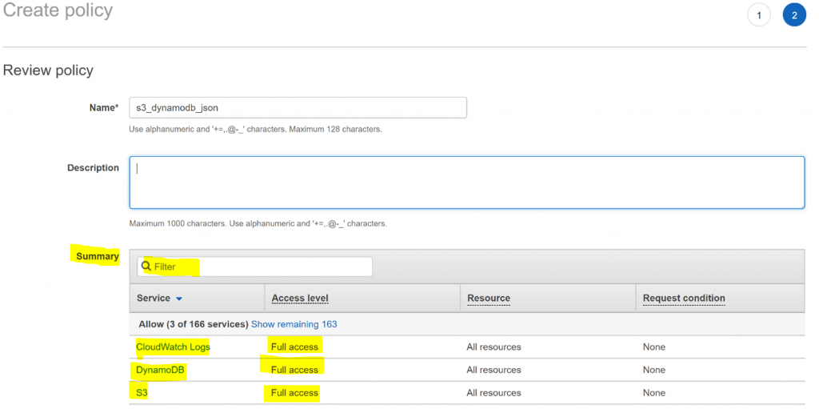Click the policy Name input field

click(x=298, y=108)
